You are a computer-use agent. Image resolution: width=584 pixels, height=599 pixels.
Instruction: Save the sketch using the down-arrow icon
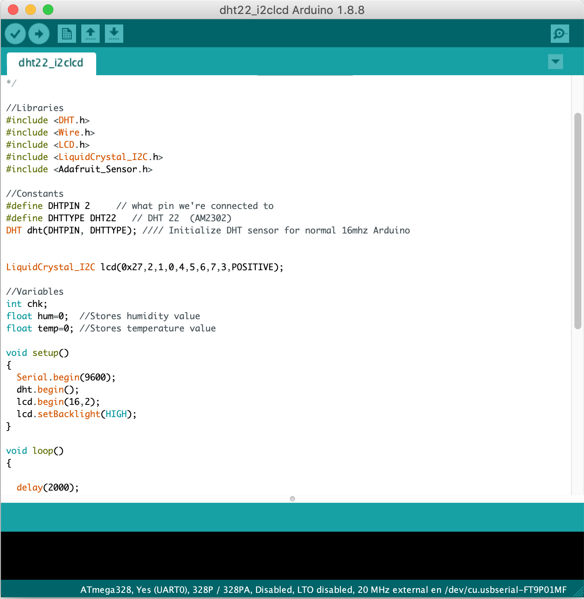tap(114, 34)
